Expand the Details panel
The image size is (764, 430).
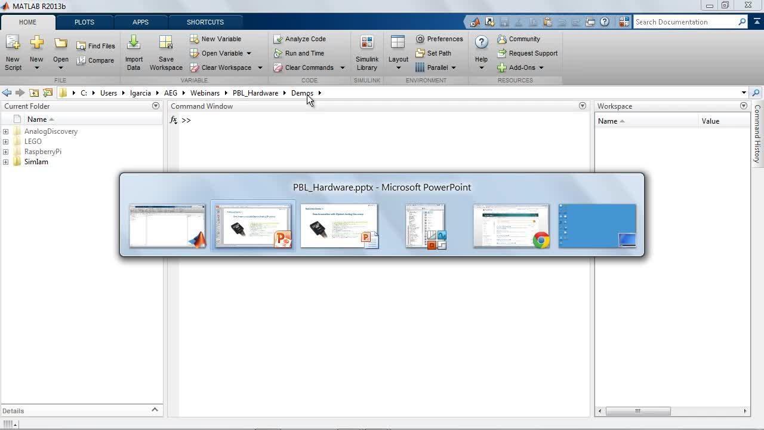click(155, 410)
